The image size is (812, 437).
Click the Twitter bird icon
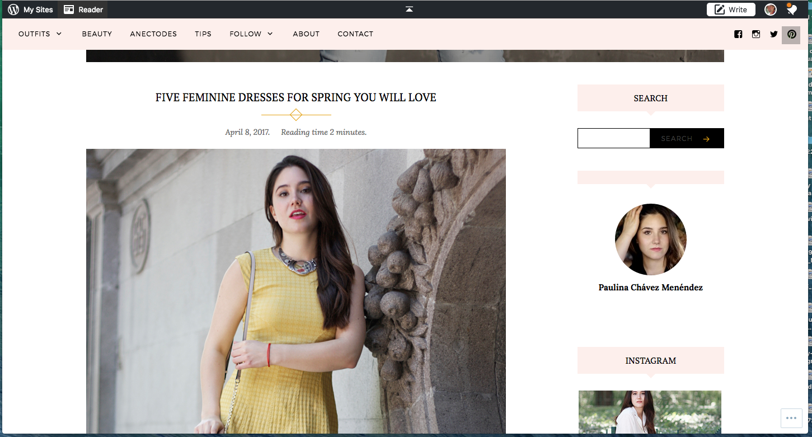(x=774, y=34)
